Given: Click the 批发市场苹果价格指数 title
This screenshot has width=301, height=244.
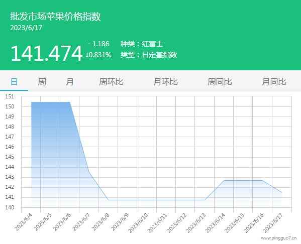Looking at the screenshot, I should click(x=55, y=16).
